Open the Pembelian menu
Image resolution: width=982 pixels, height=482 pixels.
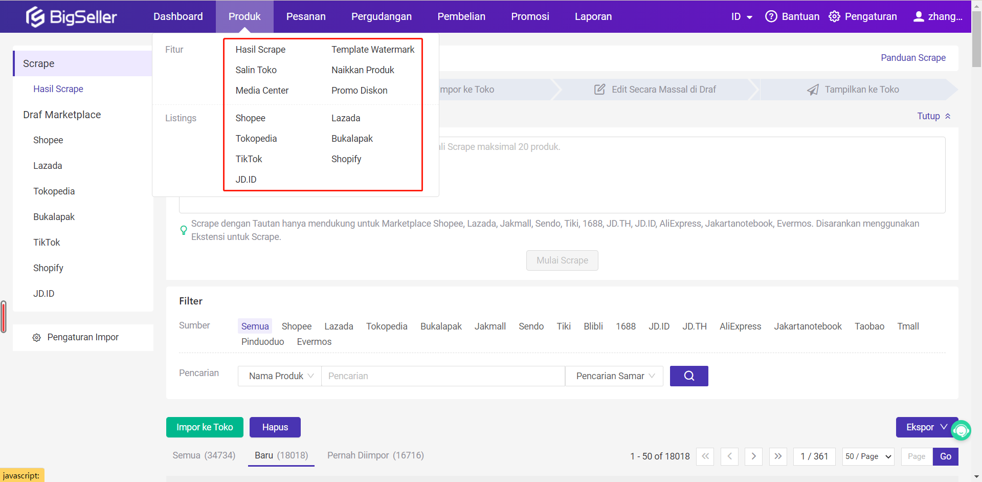point(461,16)
